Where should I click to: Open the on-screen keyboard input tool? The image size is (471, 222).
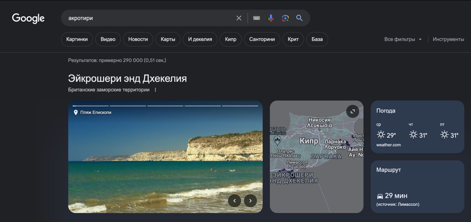tap(256, 18)
